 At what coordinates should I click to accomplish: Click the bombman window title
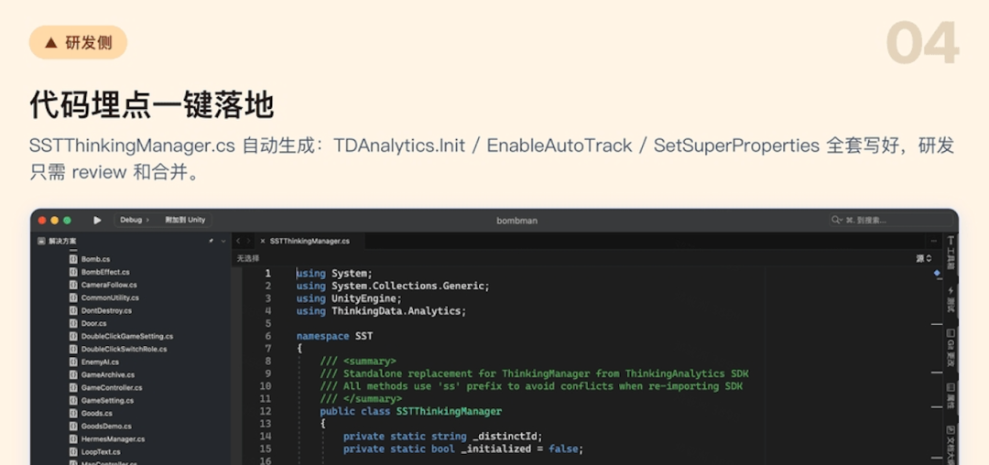pyautogui.click(x=517, y=221)
